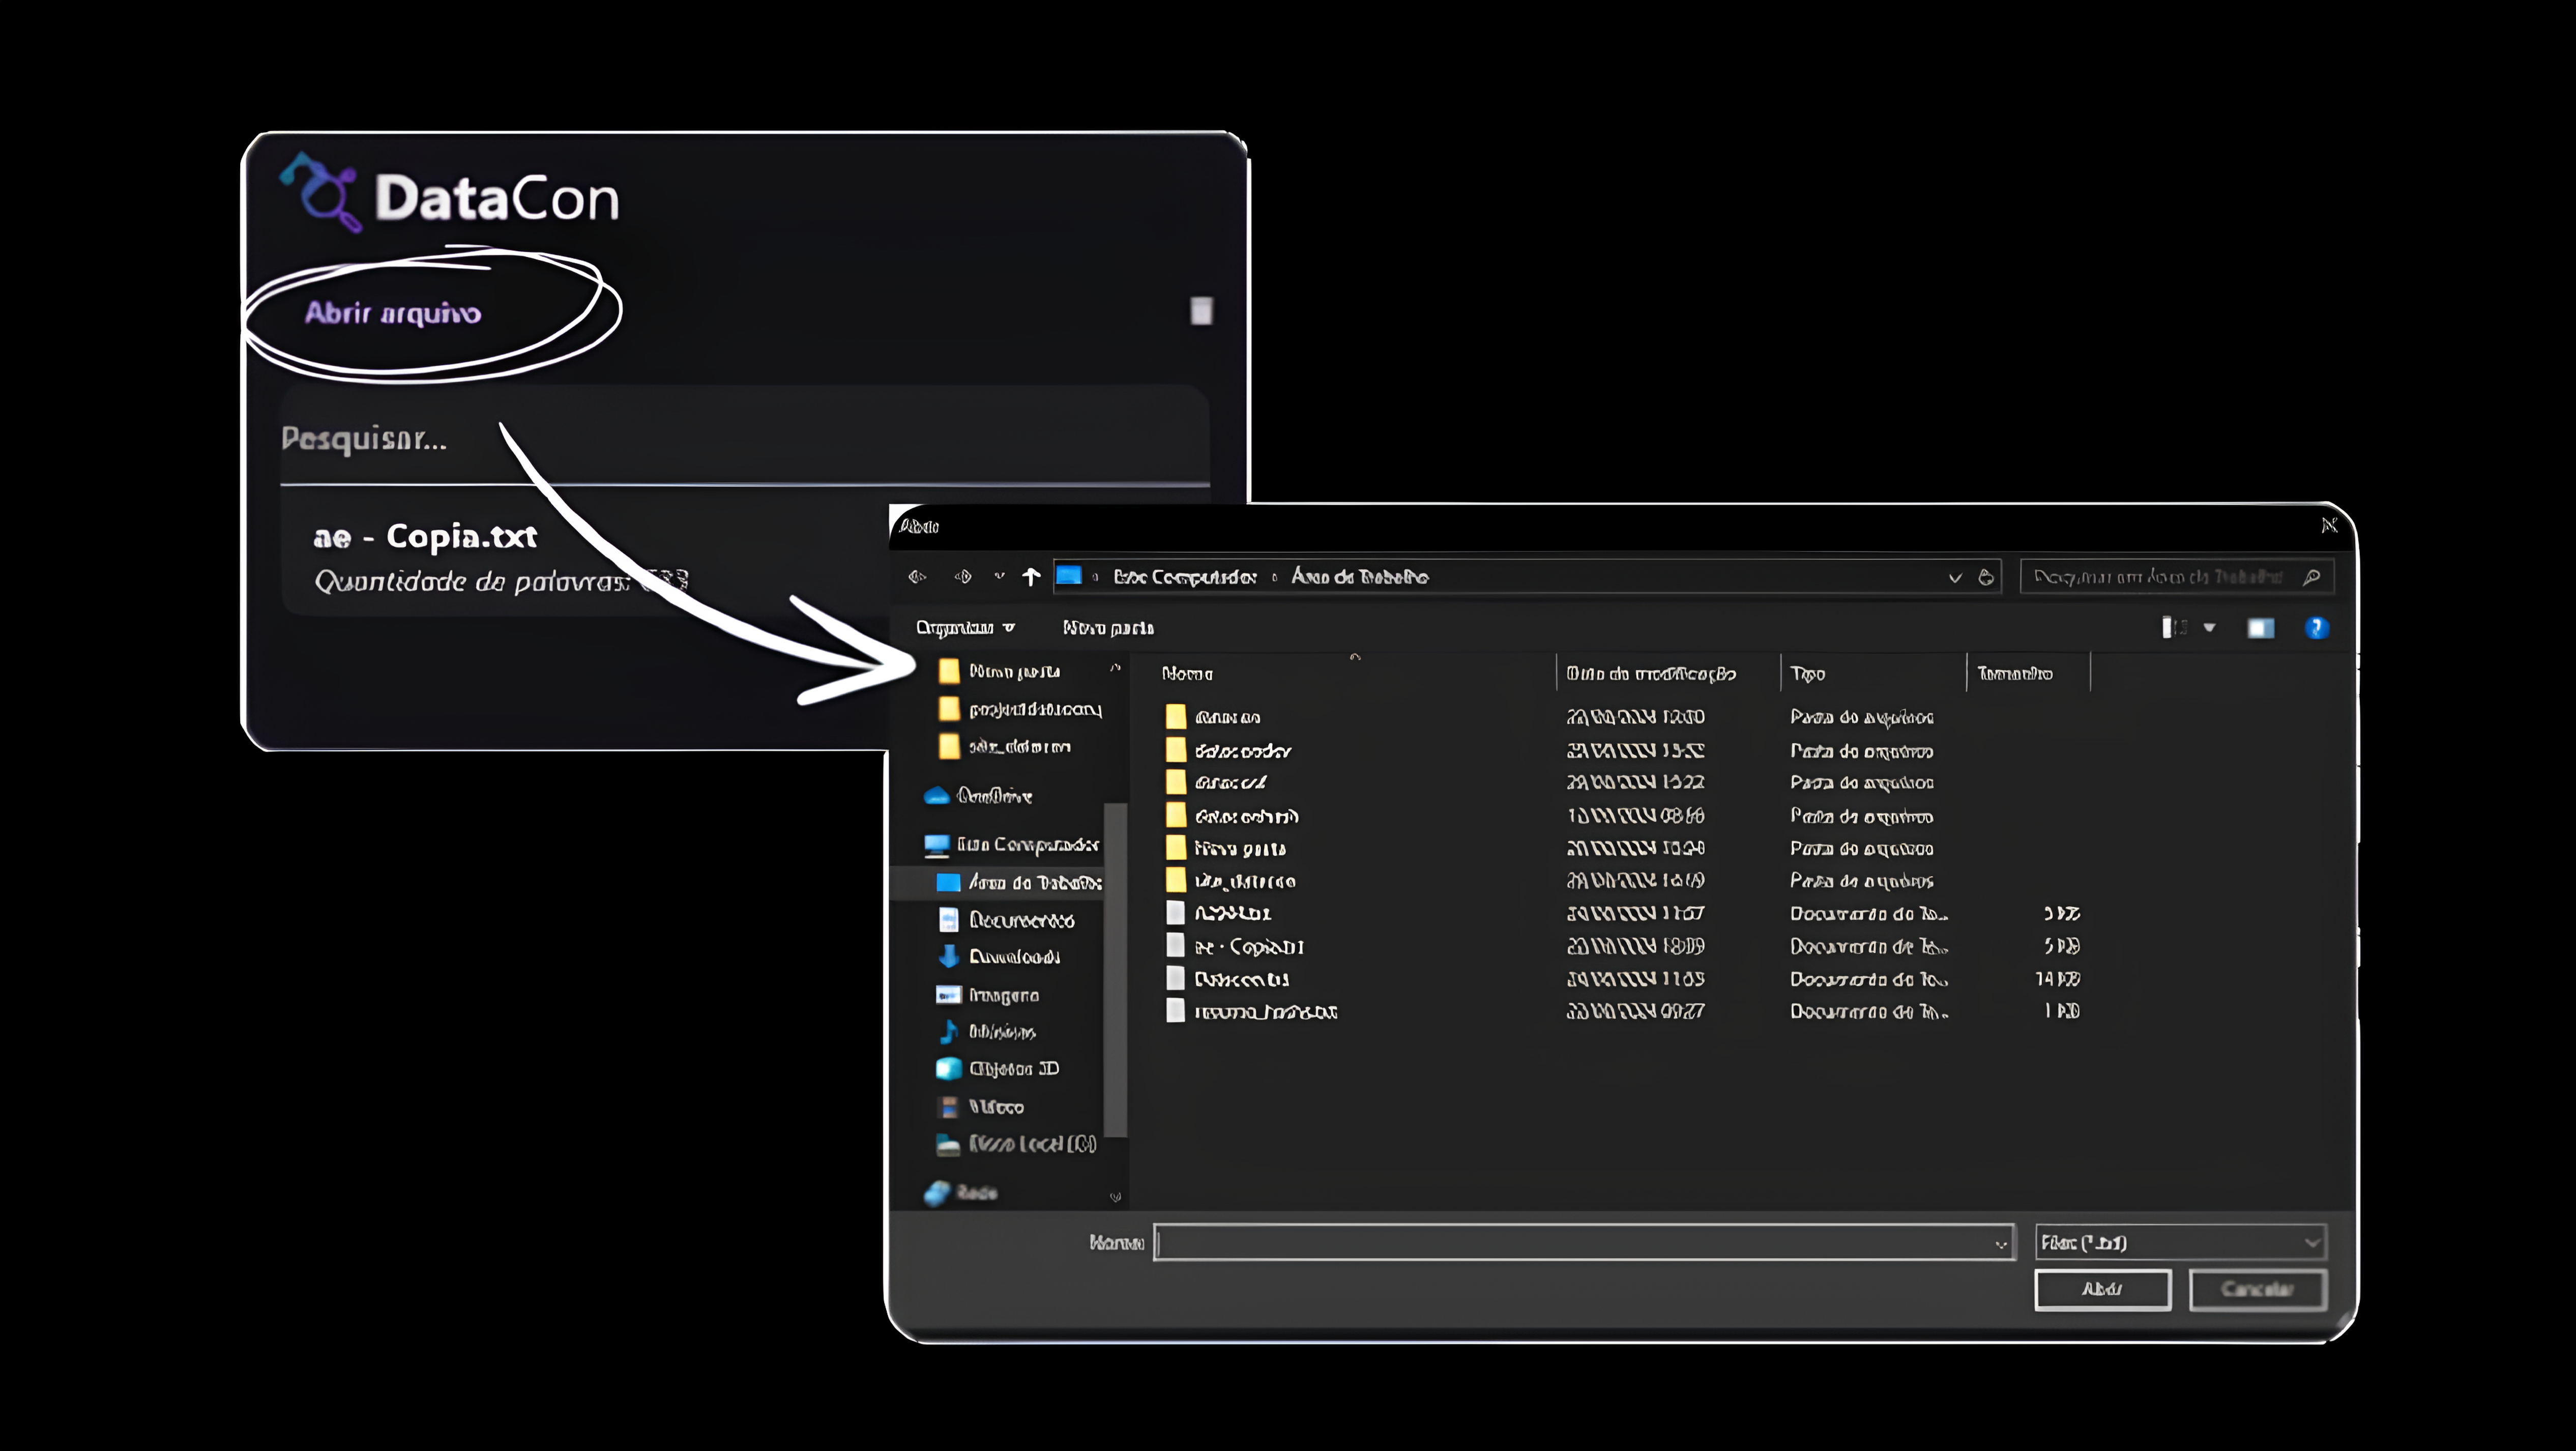Select Objetos 3D in navigation pane
Viewport: 2576px width, 1451px height.
[1013, 1069]
